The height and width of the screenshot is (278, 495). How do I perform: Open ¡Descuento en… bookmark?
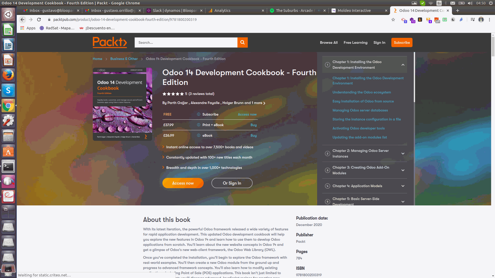[97, 28]
